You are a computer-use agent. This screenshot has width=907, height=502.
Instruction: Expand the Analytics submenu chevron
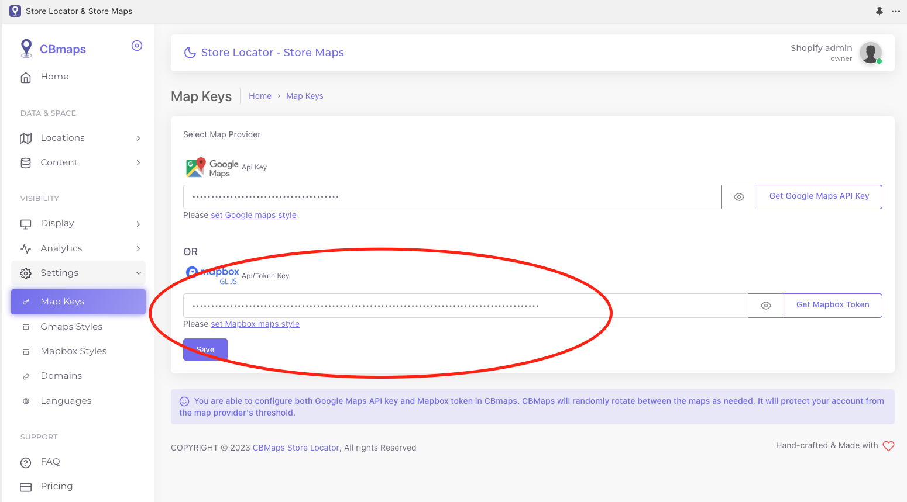139,249
